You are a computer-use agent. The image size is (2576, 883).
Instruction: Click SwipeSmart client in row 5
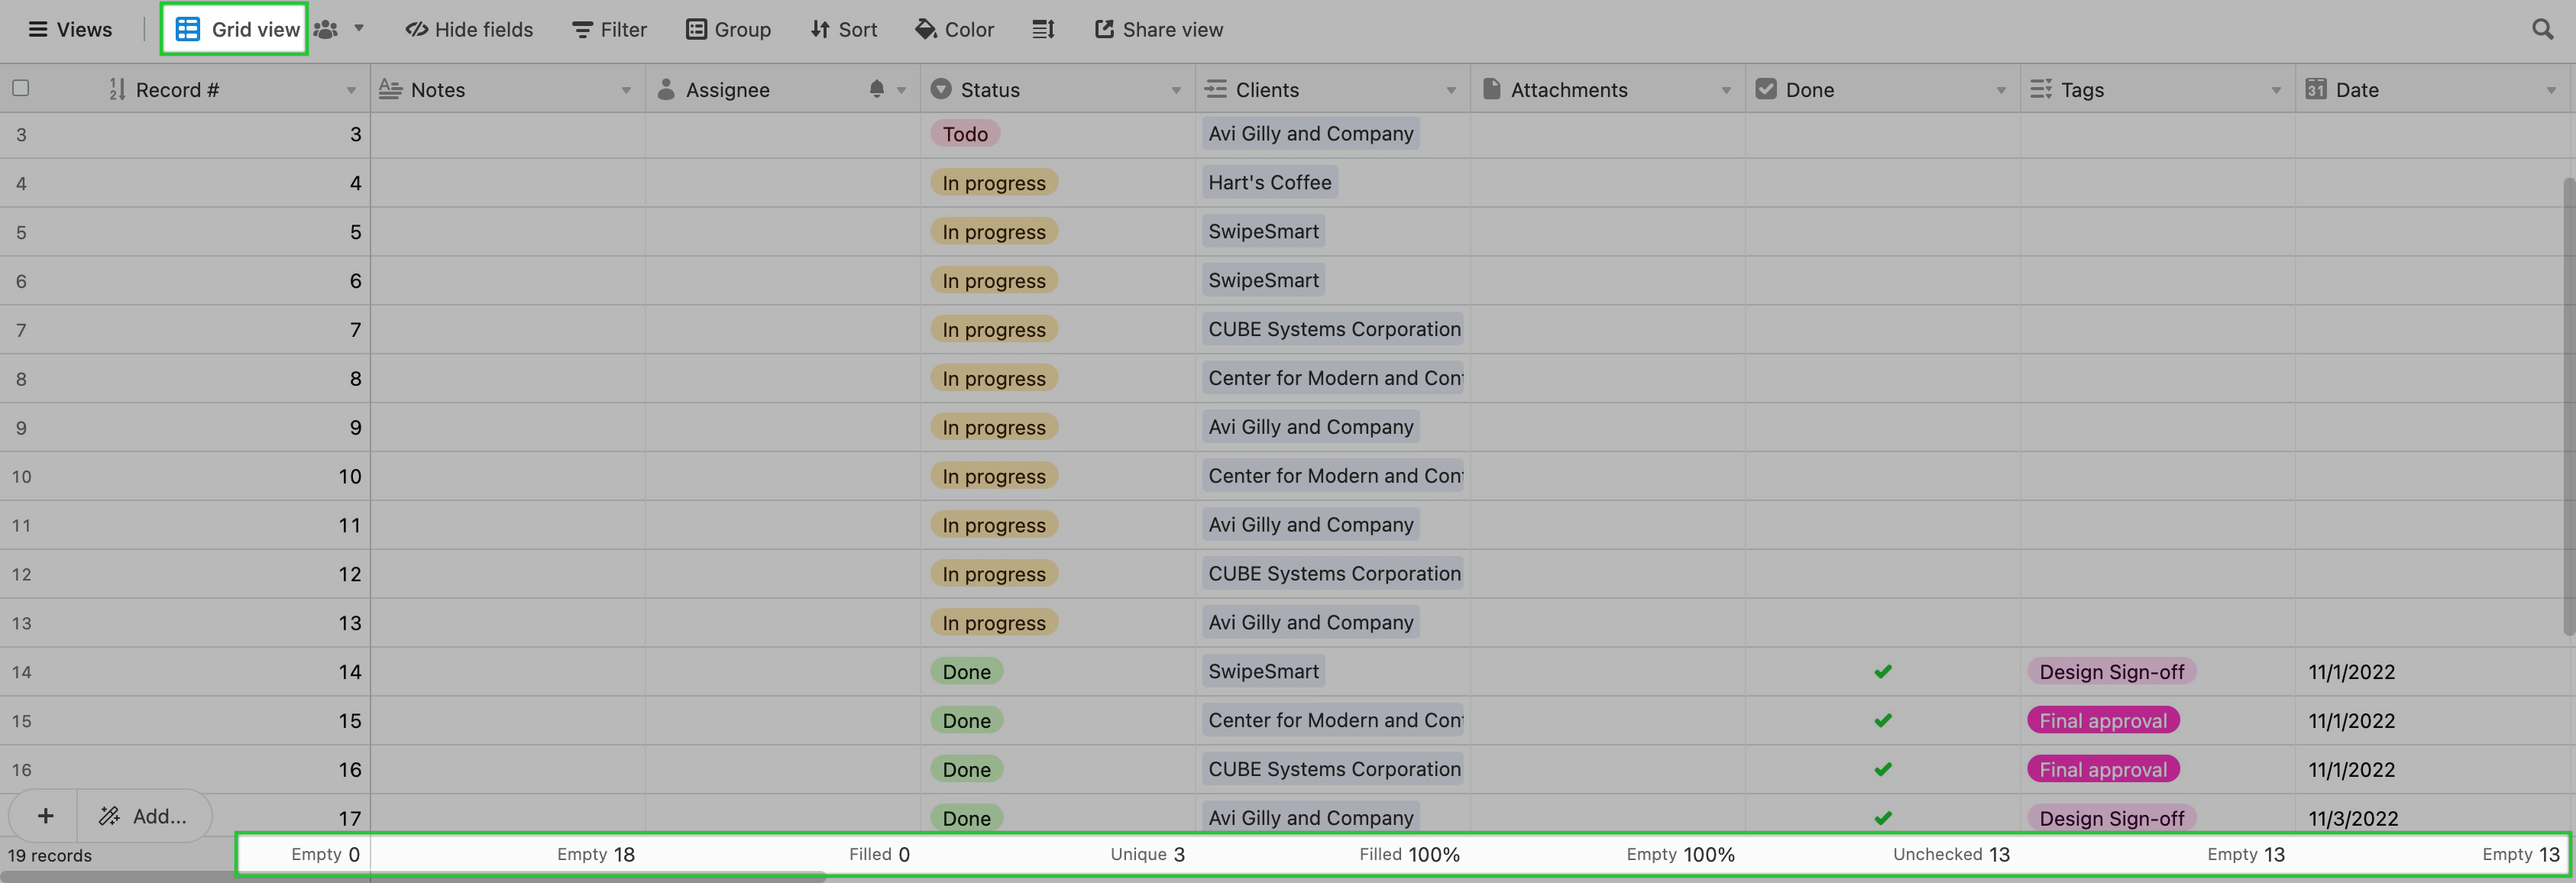(1263, 232)
